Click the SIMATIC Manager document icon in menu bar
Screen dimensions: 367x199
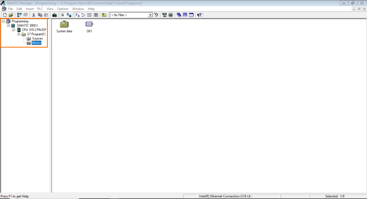[x=4, y=9]
